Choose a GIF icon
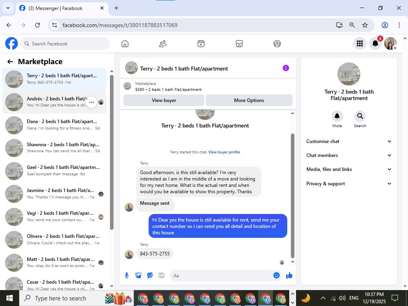Screen dimensions: 408x306 (x=161, y=275)
